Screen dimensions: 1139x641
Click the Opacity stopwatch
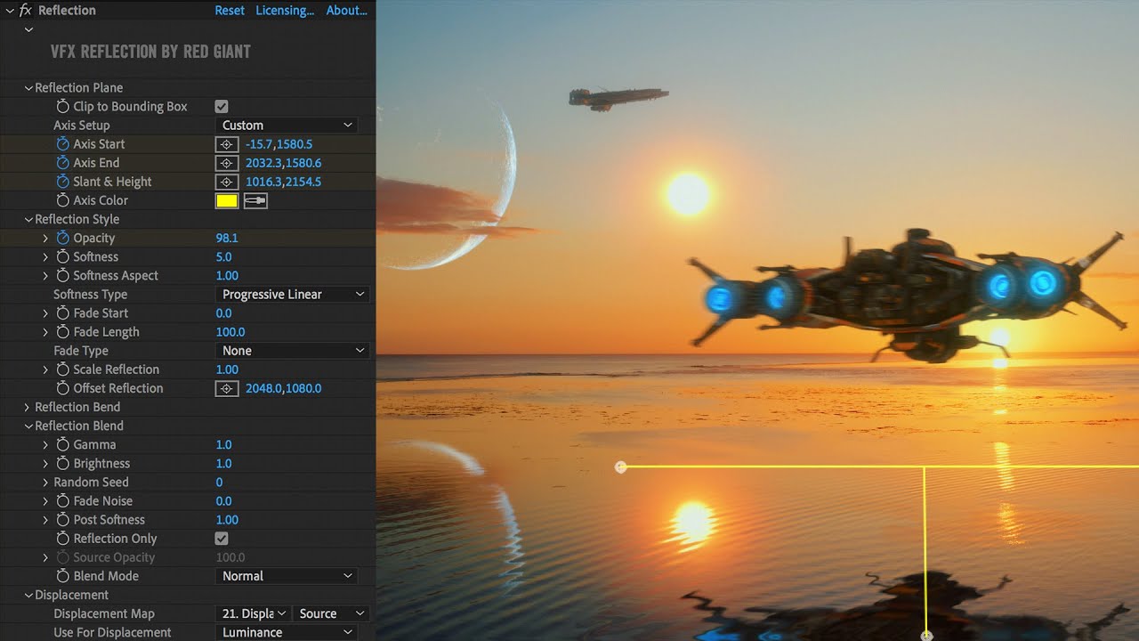(x=62, y=238)
